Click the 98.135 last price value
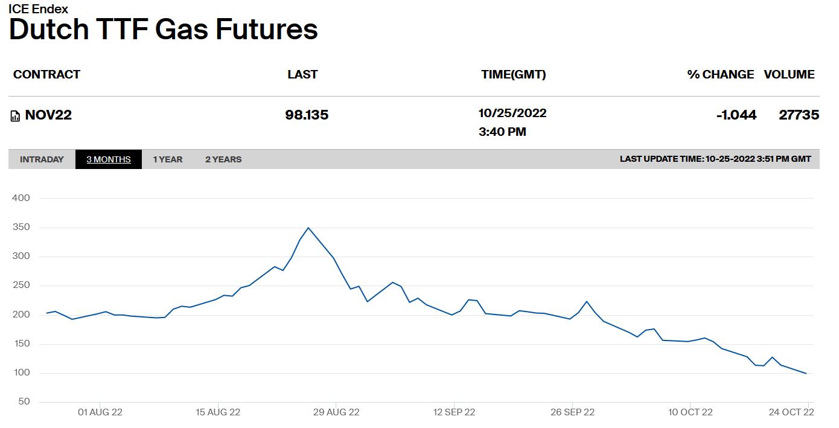Screen dimensions: 839x428 307,115
